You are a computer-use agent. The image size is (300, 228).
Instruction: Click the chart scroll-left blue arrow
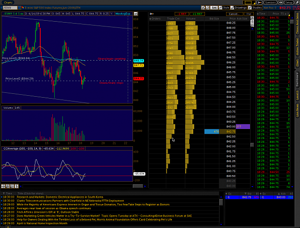tap(21, 186)
